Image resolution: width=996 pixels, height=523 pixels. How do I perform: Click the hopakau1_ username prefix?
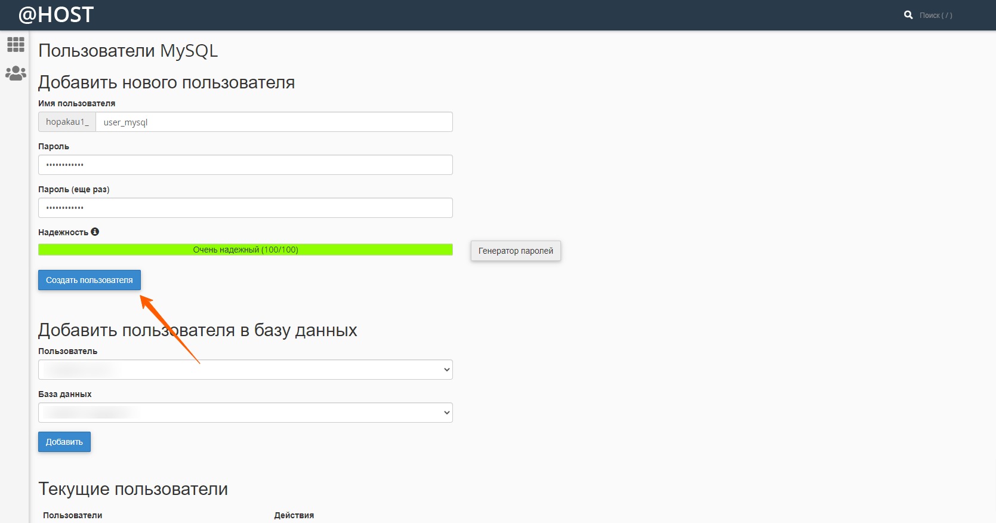[67, 122]
